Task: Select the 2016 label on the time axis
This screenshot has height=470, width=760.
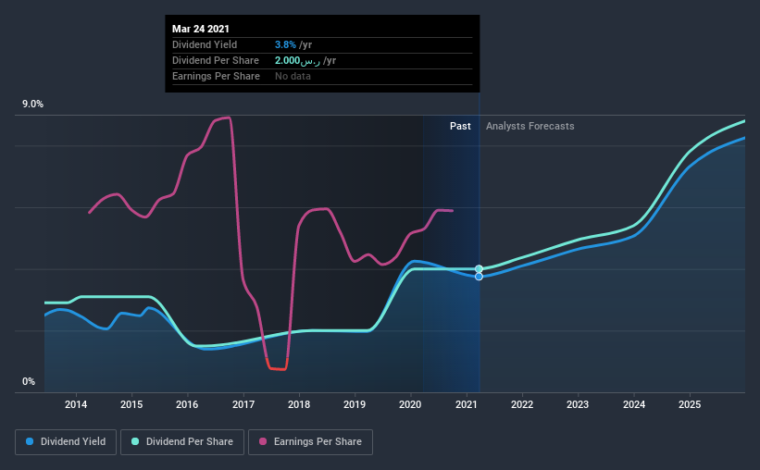Action: (187, 404)
